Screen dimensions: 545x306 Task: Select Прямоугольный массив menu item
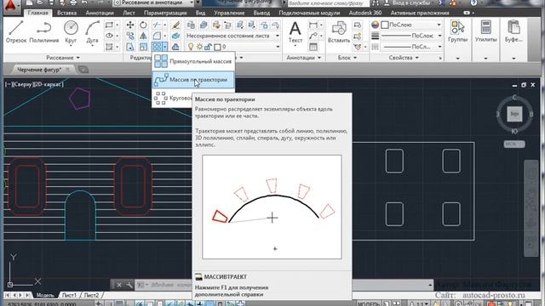193,61
